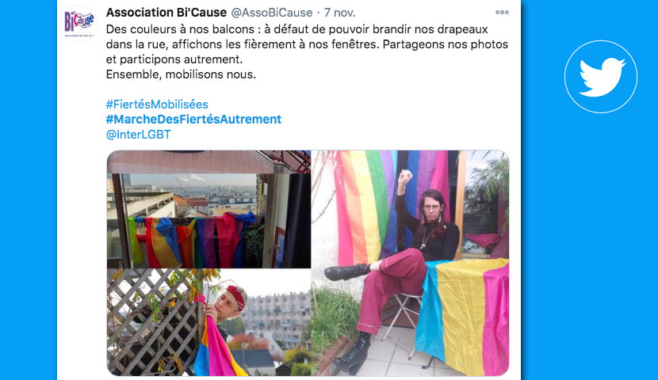Open the @AssoBiCause handle link
Image resolution: width=658 pixels, height=380 pixels.
coord(271,13)
